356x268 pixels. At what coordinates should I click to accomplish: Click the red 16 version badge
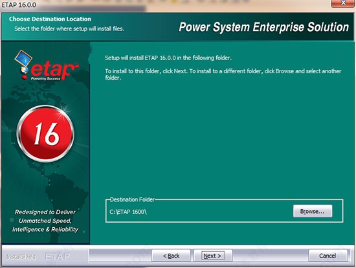[45, 133]
